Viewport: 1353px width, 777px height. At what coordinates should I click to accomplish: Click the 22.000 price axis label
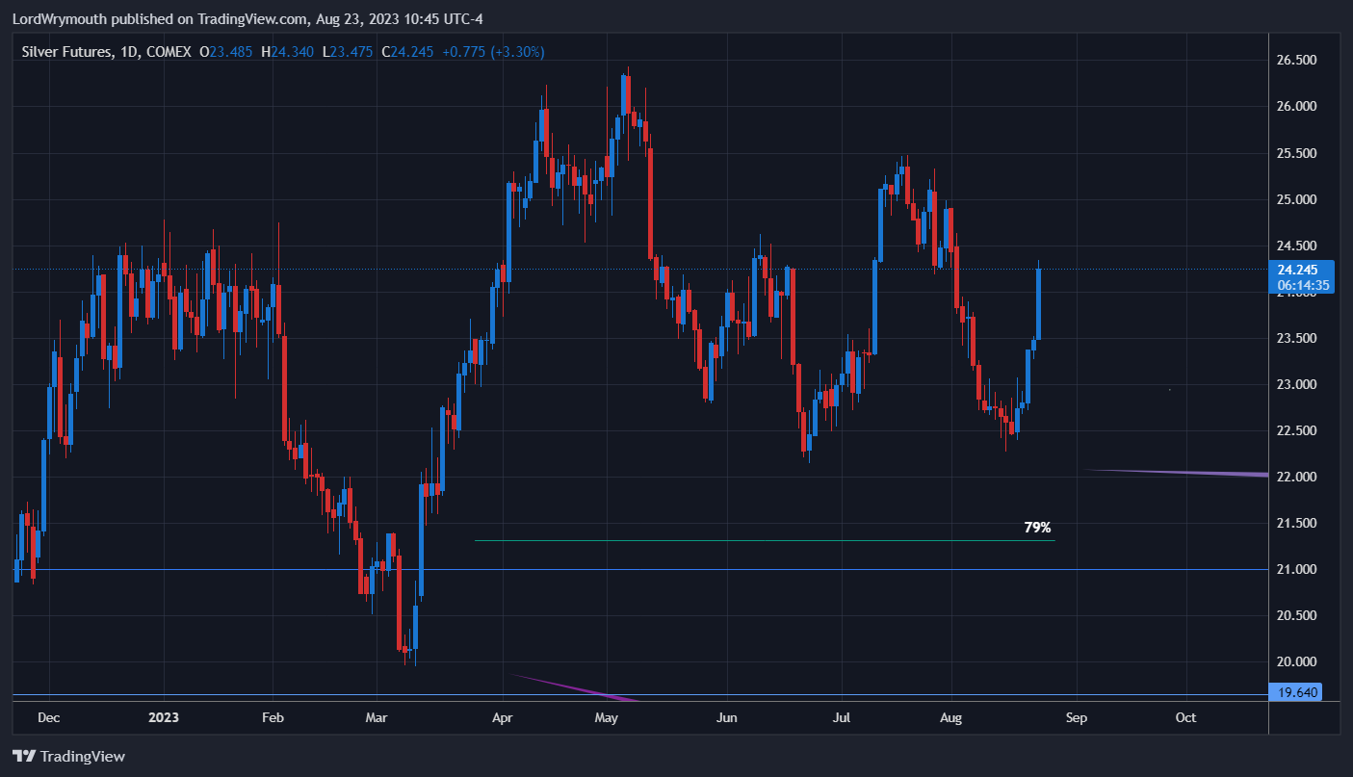(1296, 477)
